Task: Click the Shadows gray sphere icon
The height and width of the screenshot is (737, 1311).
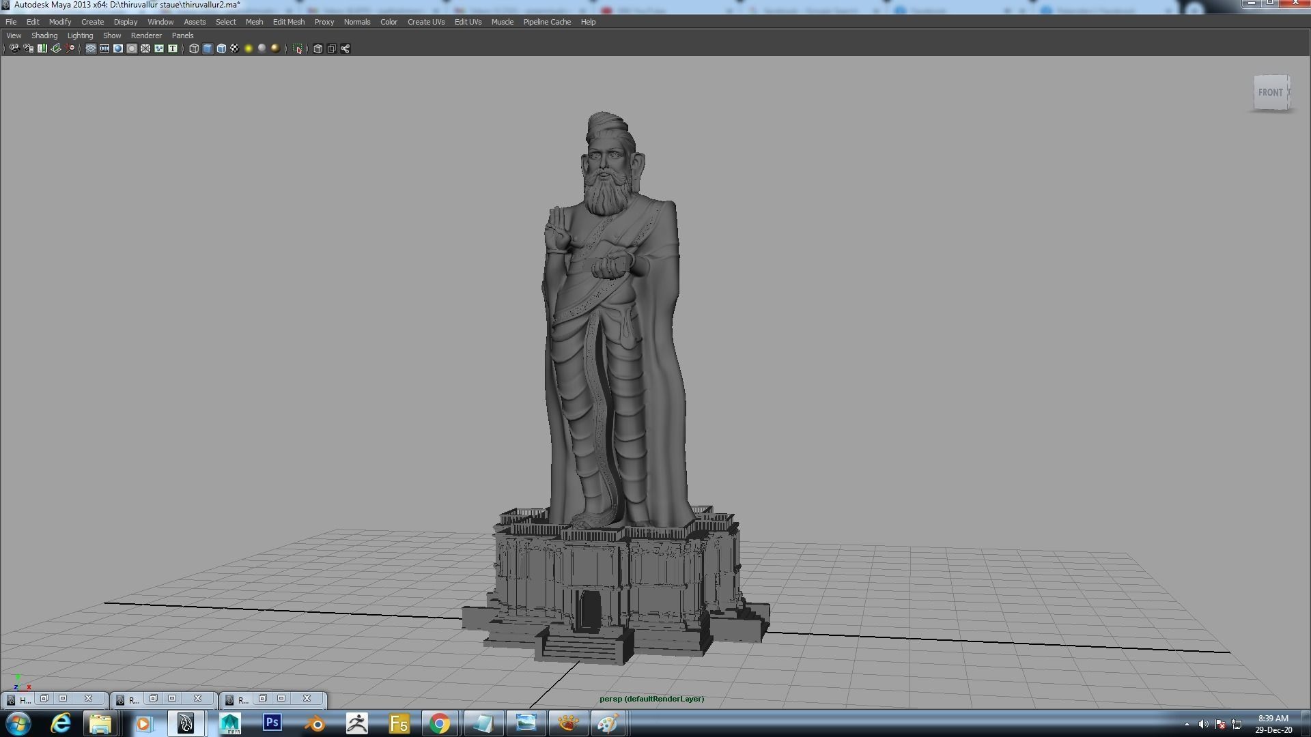Action: [x=262, y=48]
